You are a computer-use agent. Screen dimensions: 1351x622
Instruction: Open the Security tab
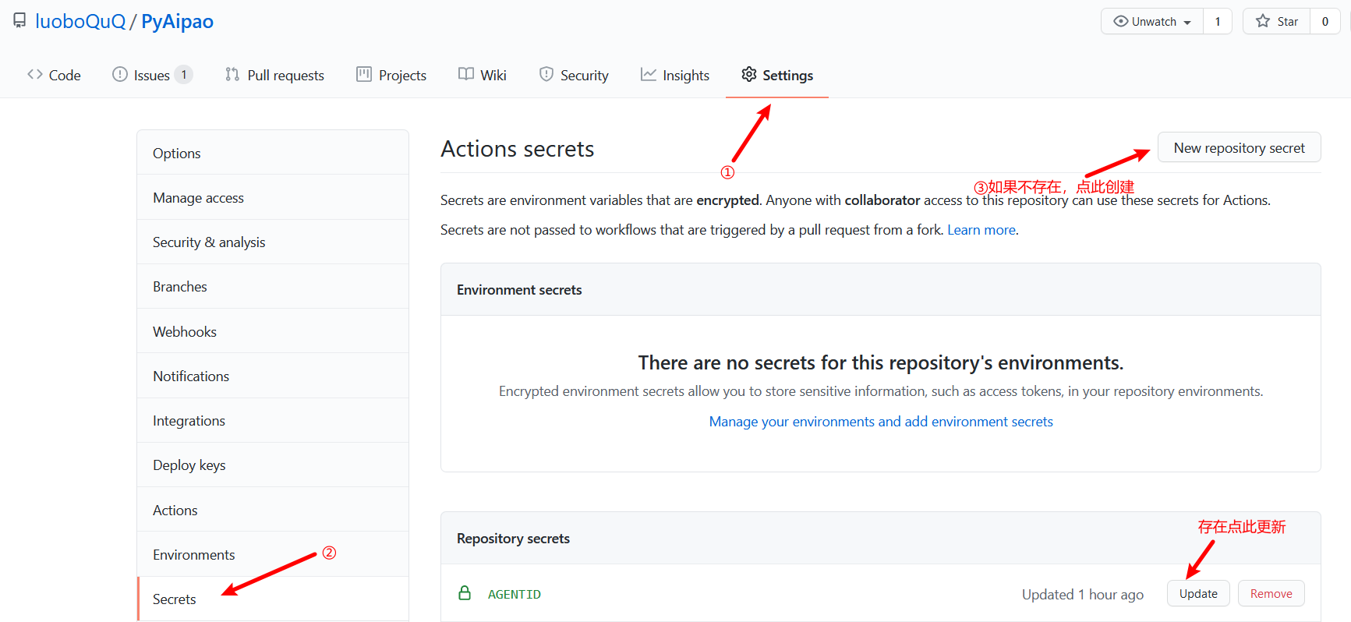pos(574,75)
